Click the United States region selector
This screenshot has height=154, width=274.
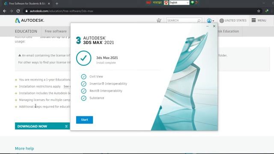(233, 21)
